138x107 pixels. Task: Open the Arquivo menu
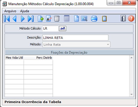click(x=10, y=11)
